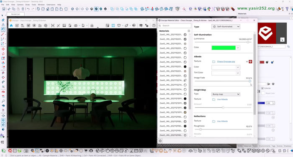Adjust the Image Fade slider handle
The width and height of the screenshot is (293, 157).
pyautogui.click(x=250, y=81)
